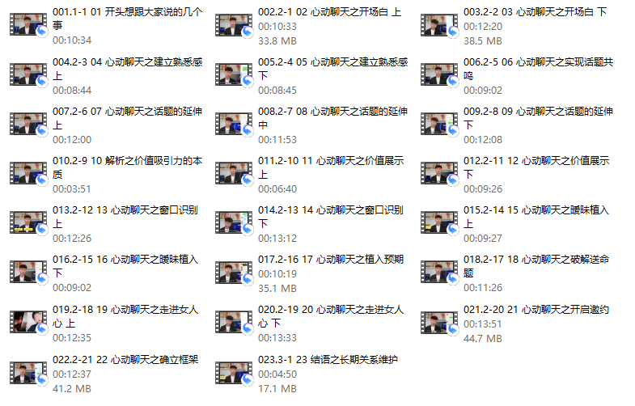Select video icon for 012.2-11 价值展示 下
This screenshot has width=635, height=406.
point(439,173)
